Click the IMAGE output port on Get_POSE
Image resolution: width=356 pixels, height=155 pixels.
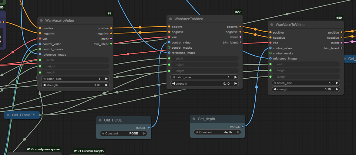(149, 128)
